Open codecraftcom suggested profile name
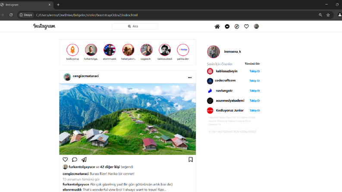The width and height of the screenshot is (342, 192). point(225,81)
